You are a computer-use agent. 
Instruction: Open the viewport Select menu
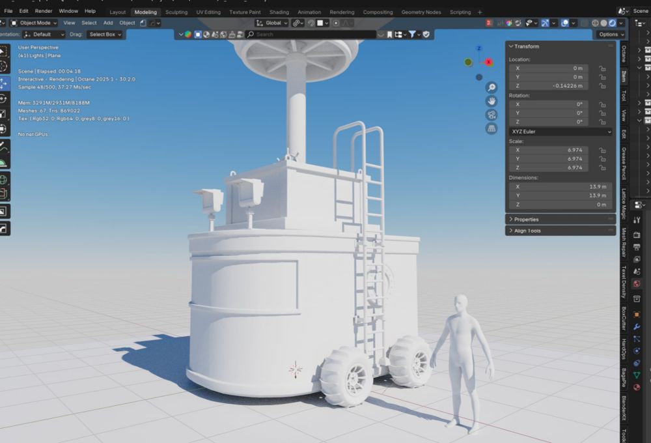(x=89, y=23)
